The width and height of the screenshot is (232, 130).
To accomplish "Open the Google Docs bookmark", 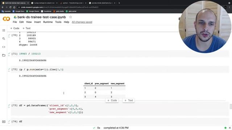I will [x=18, y=11].
